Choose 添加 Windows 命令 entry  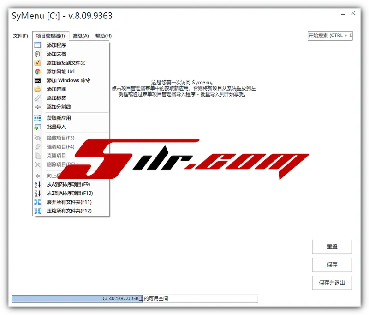point(71,80)
